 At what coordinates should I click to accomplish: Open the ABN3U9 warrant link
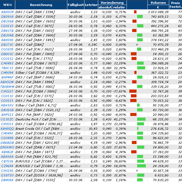(7, 12)
